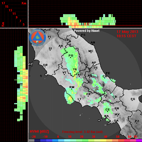Click the '65' dBZ scale value

[135, 137]
